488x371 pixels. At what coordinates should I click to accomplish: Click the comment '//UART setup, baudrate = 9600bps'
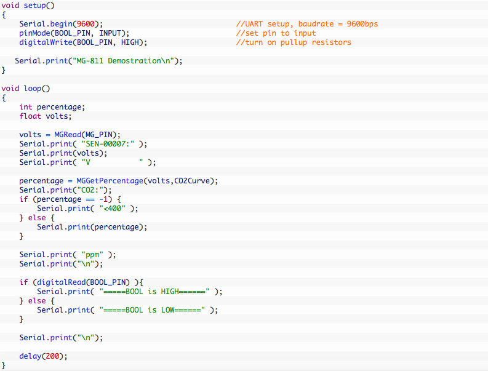(x=307, y=24)
